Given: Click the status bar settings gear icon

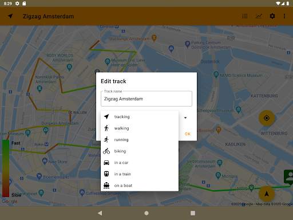Looking at the screenshot, I should [x=17, y=3].
